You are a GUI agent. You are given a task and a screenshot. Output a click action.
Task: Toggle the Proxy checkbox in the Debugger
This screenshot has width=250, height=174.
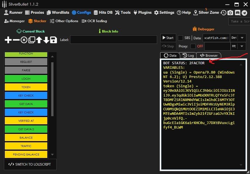pyautogui.click(x=193, y=46)
